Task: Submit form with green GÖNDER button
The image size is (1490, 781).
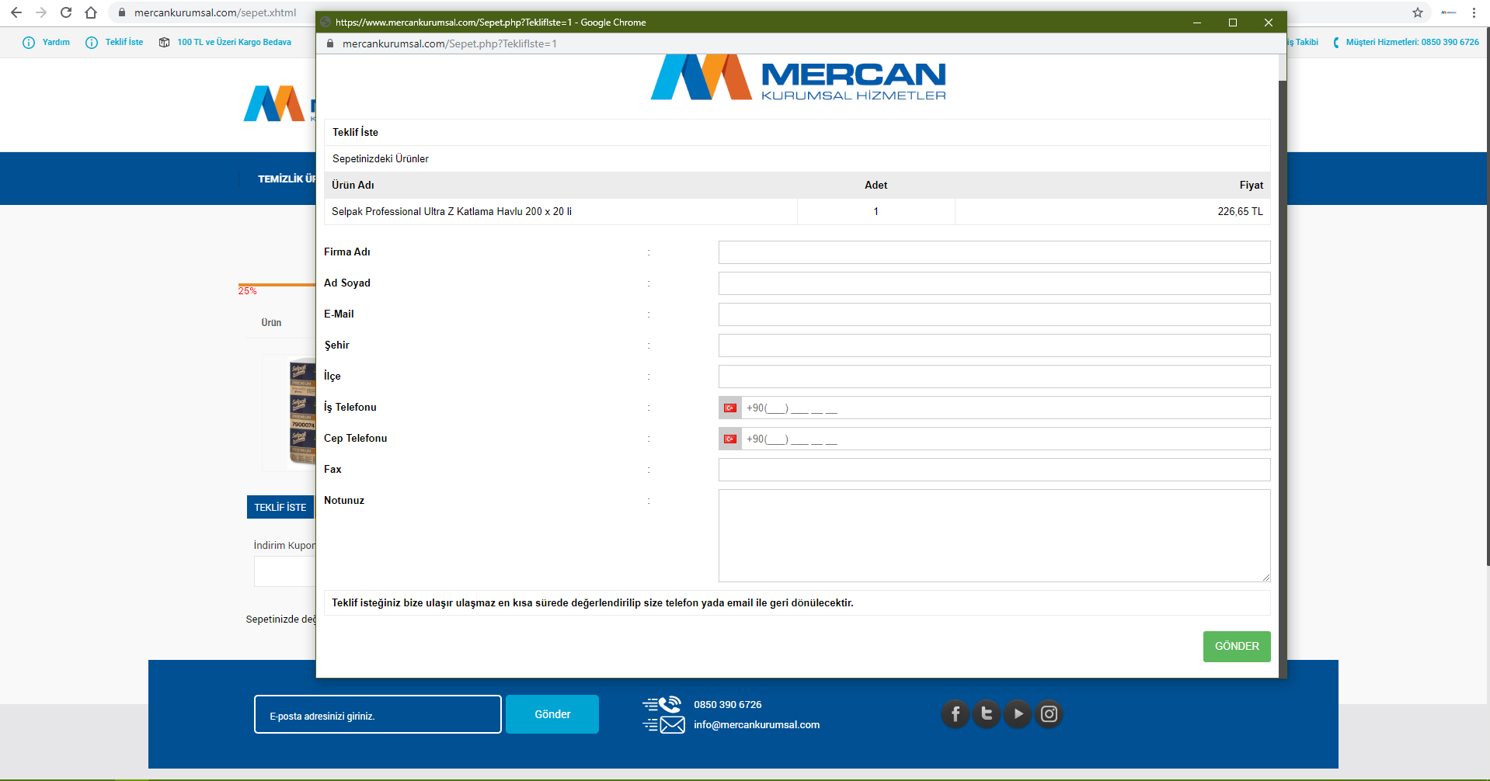Action: click(x=1237, y=647)
